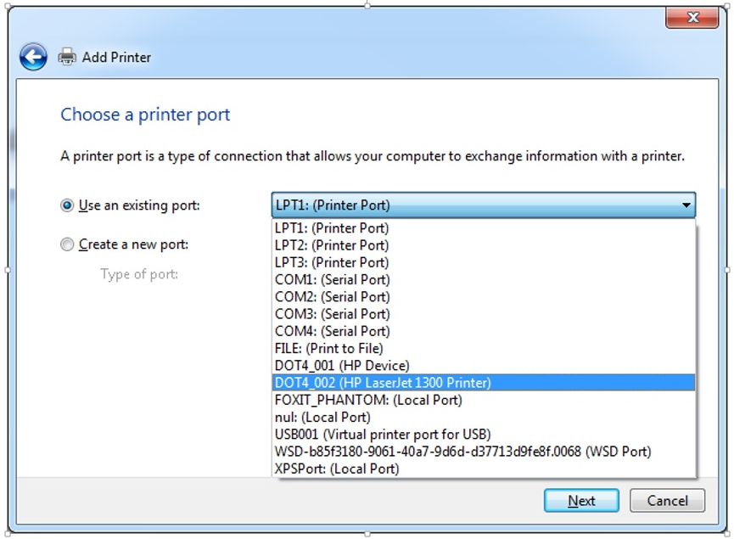Select XPSPort: (Local Port) entry
Image resolution: width=734 pixels, height=539 pixels.
point(484,469)
